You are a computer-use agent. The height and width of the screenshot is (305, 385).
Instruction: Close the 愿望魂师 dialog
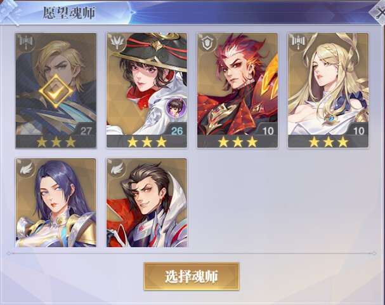pyautogui.click(x=379, y=11)
